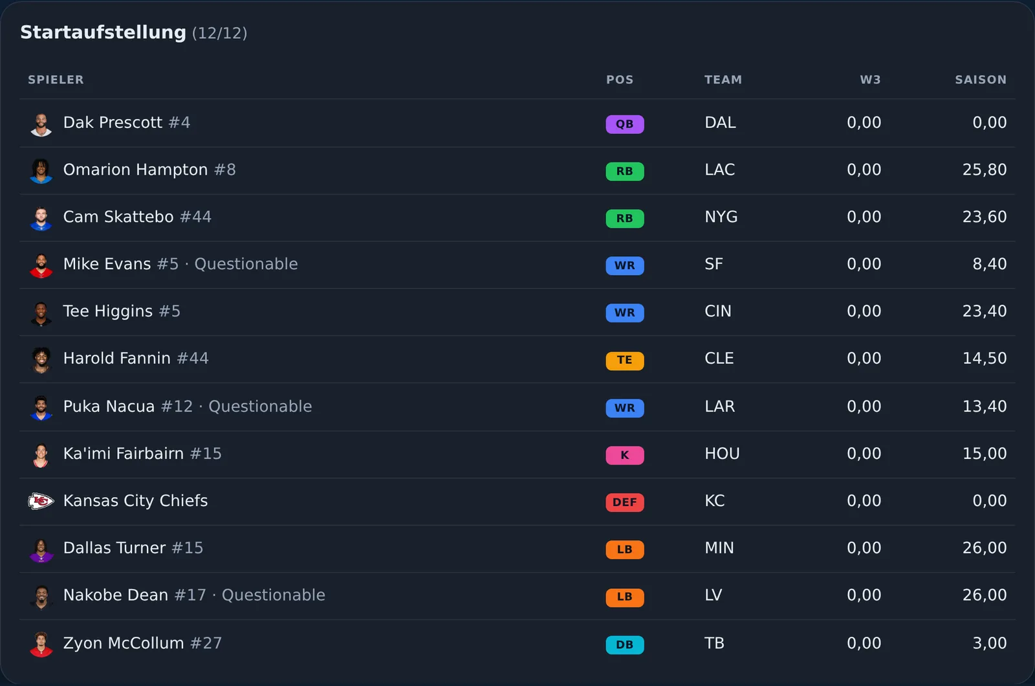Click Dallas Turner's LB badge
This screenshot has height=686, width=1035.
click(625, 549)
